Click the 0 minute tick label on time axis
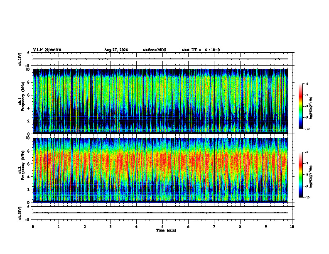 (x=33, y=227)
